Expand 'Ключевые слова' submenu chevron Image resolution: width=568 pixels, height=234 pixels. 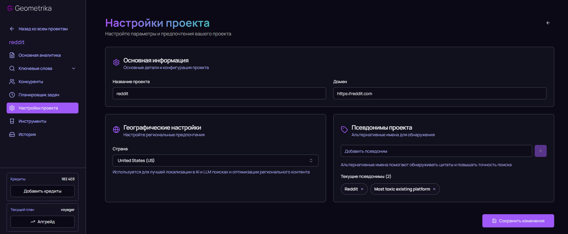tap(74, 68)
